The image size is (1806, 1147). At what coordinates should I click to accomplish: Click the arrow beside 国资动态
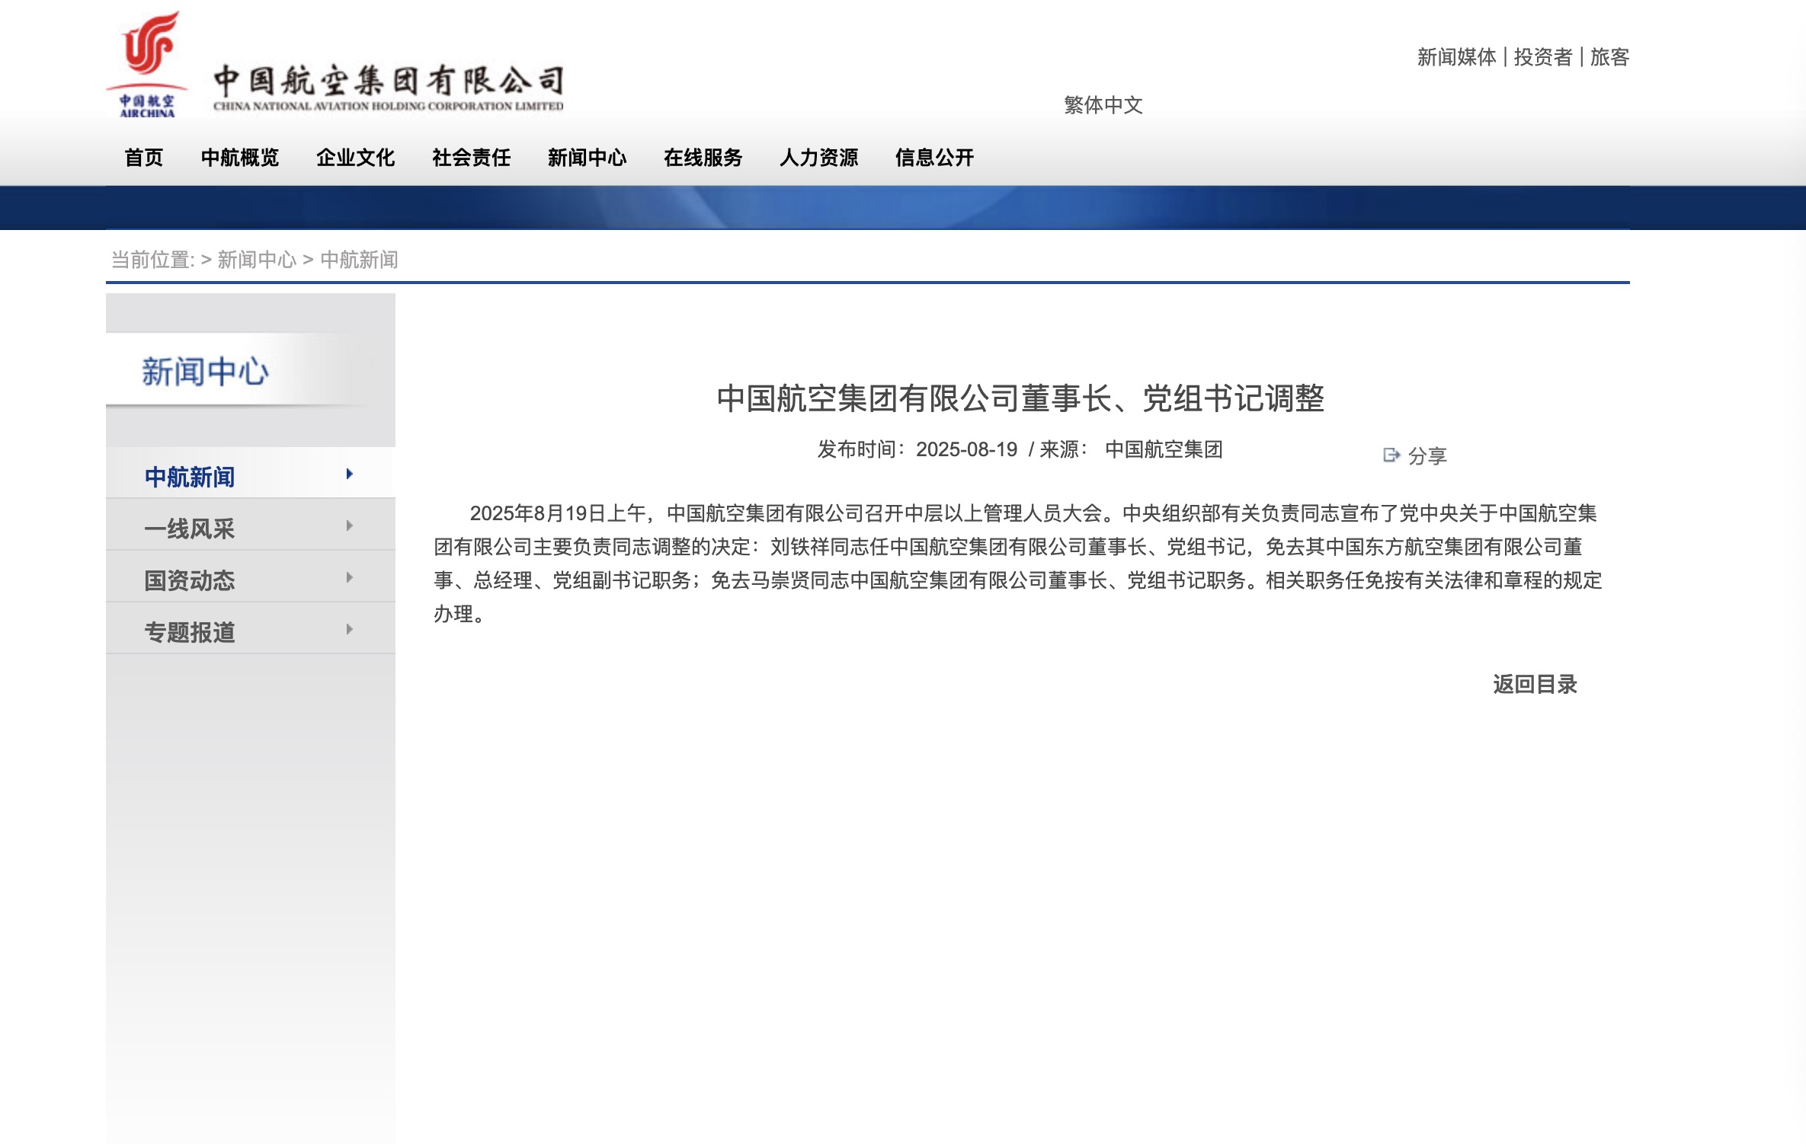pos(349,578)
